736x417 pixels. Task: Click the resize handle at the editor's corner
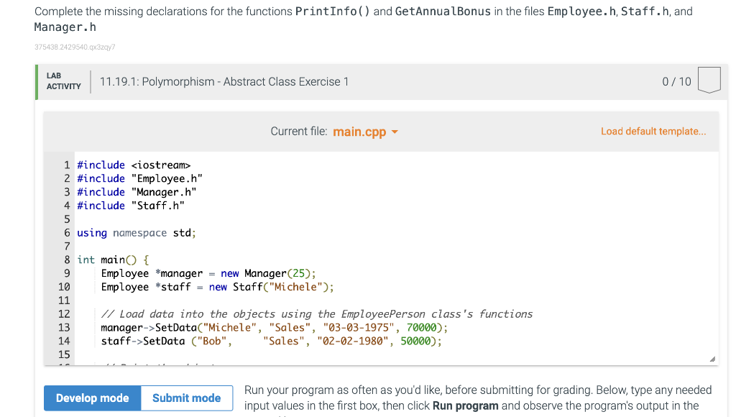point(712,357)
